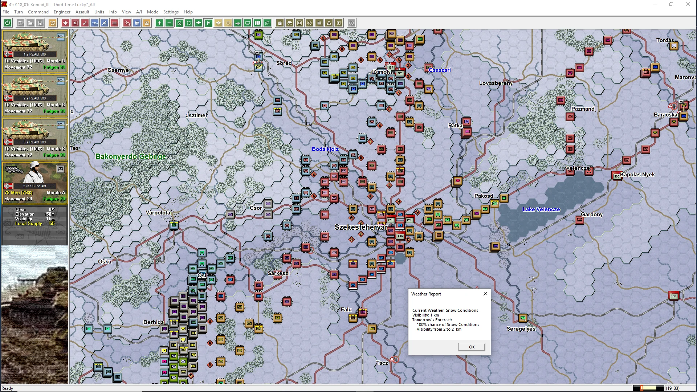Click the Seregelyes town label on map

(521, 329)
